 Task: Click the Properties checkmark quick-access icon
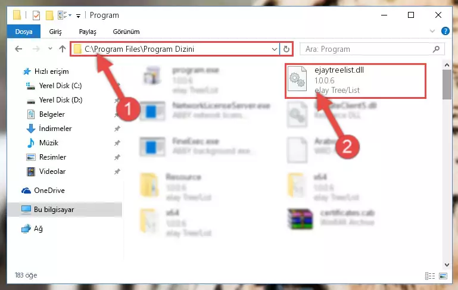click(x=36, y=15)
